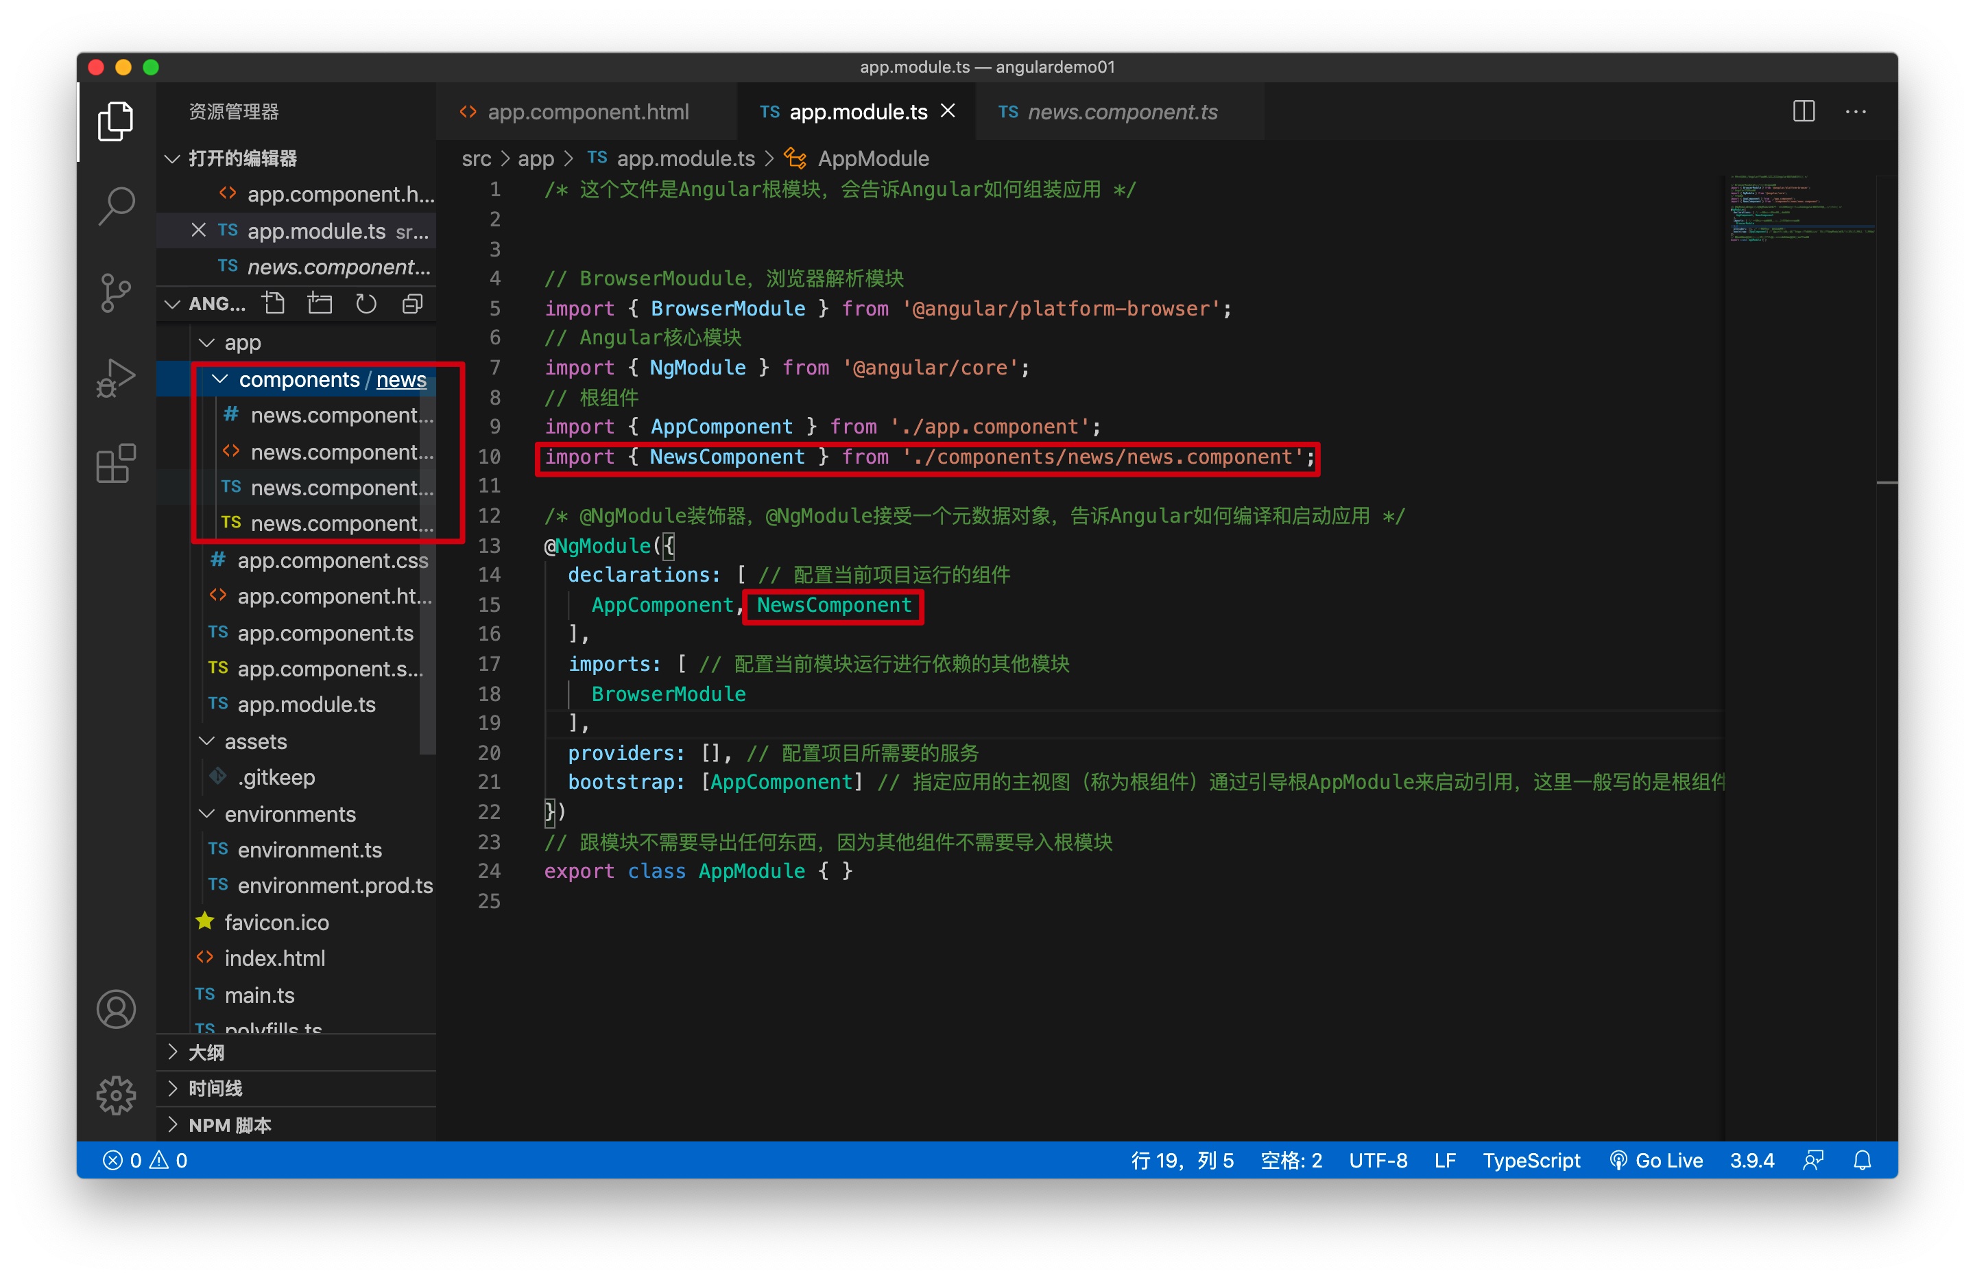Click the Accounts icon in activity bar
The image size is (1975, 1280).
116,1010
